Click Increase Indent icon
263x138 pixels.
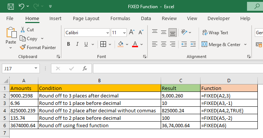[x=193, y=44]
